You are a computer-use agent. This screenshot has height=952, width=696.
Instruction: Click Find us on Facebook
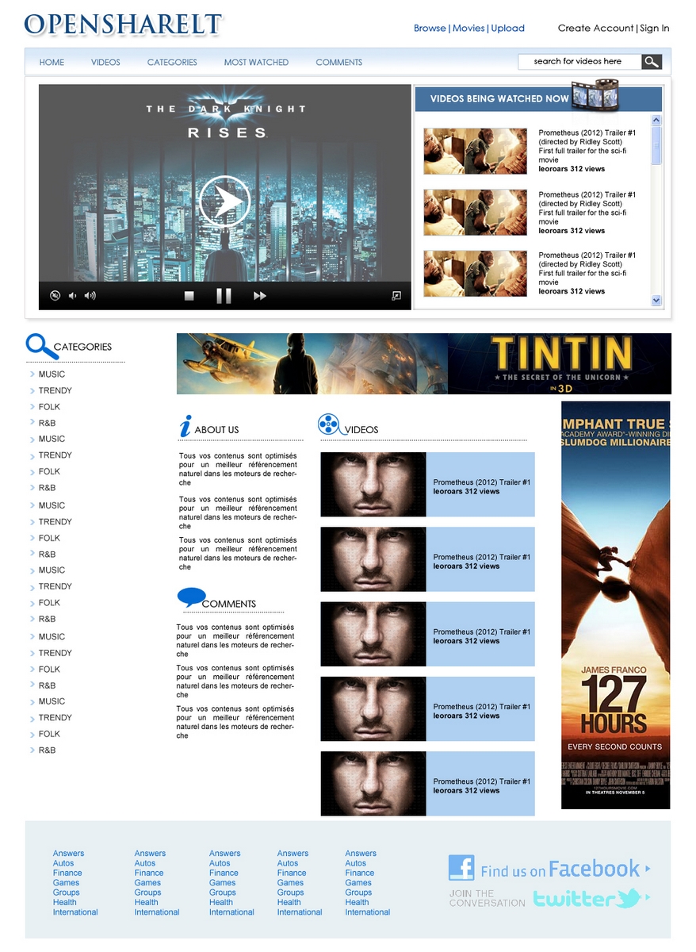point(560,869)
